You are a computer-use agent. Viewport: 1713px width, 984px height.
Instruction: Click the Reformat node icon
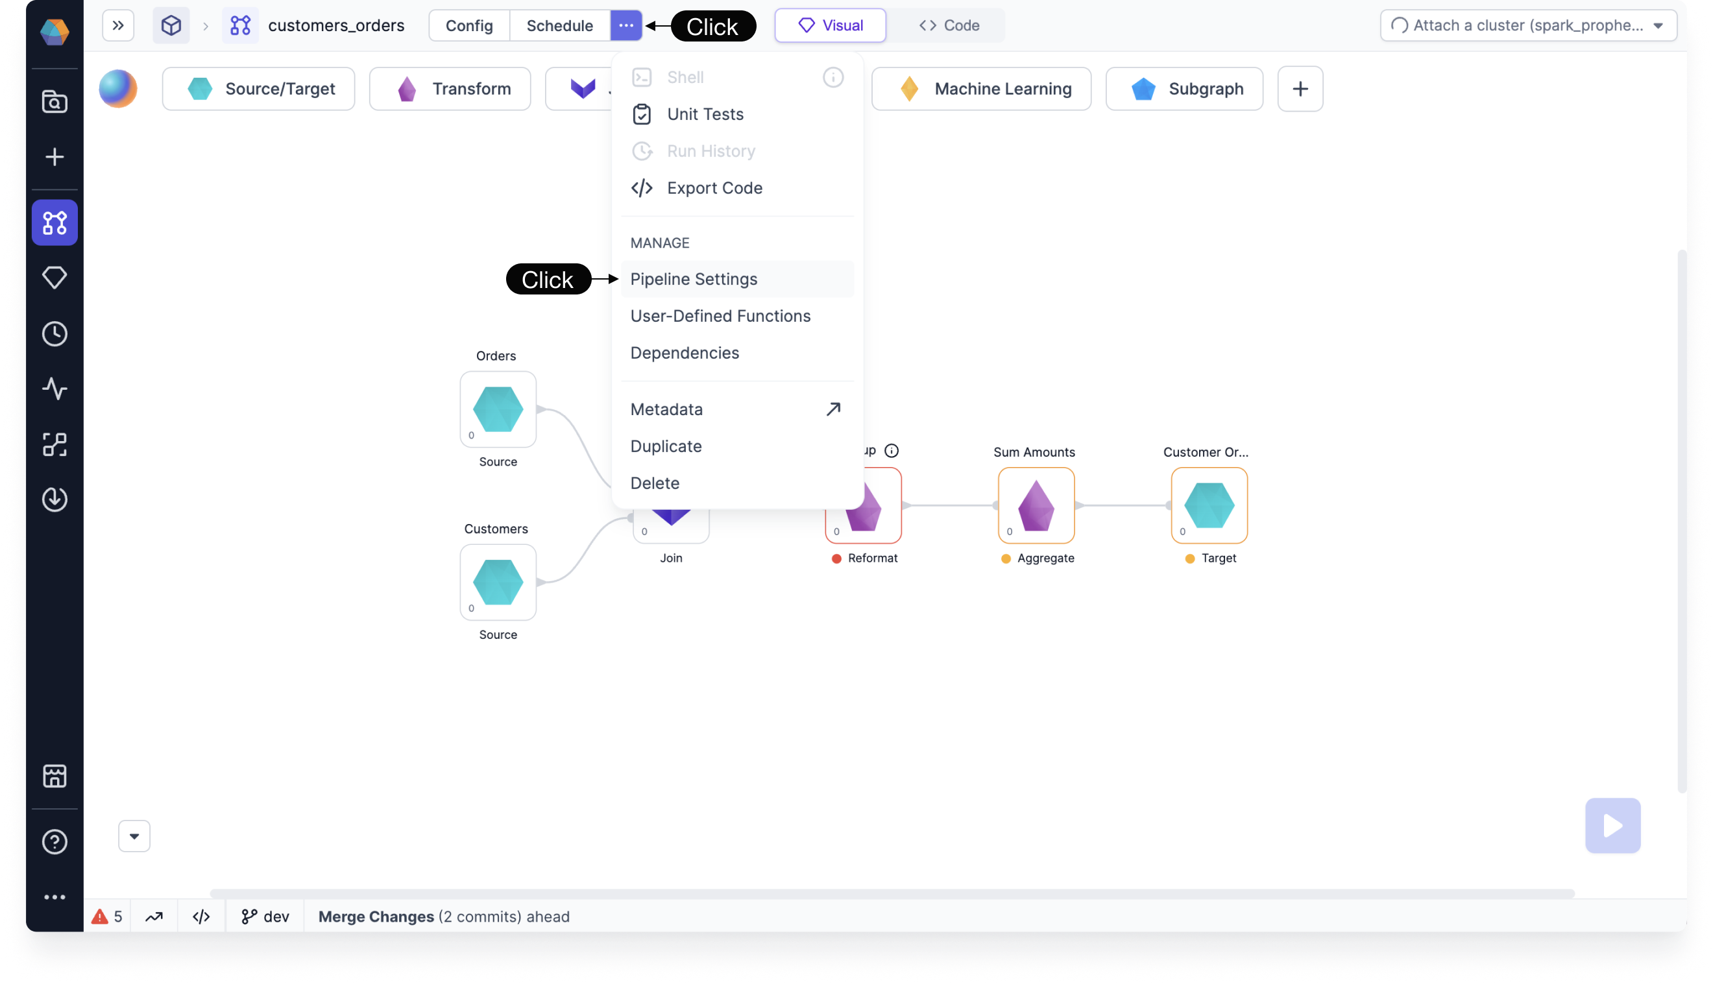[864, 505]
